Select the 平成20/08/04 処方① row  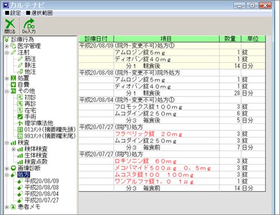point(172,100)
